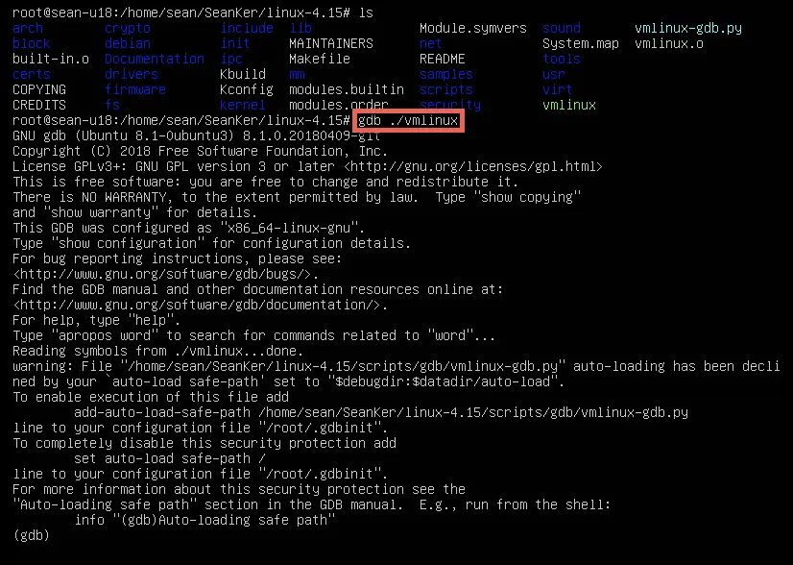Click the include directory name
Screen dimensions: 793x565
[x=247, y=28]
